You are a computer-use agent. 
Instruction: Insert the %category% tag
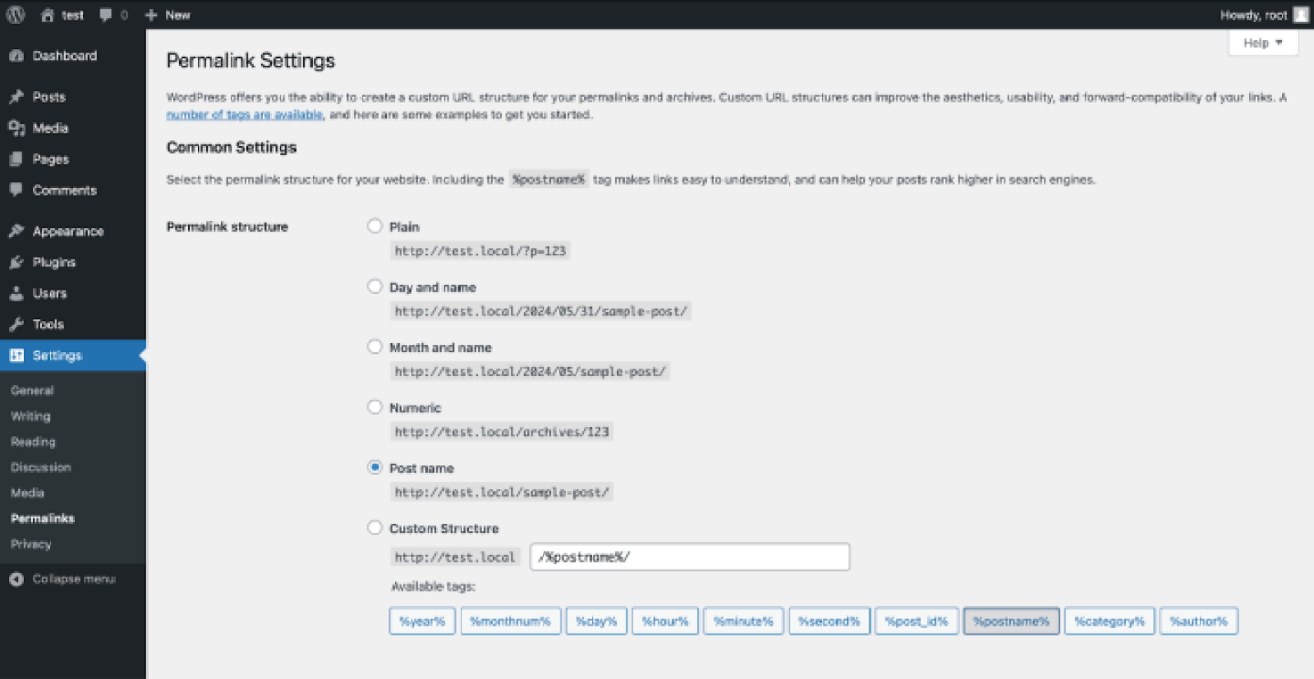[1110, 622]
